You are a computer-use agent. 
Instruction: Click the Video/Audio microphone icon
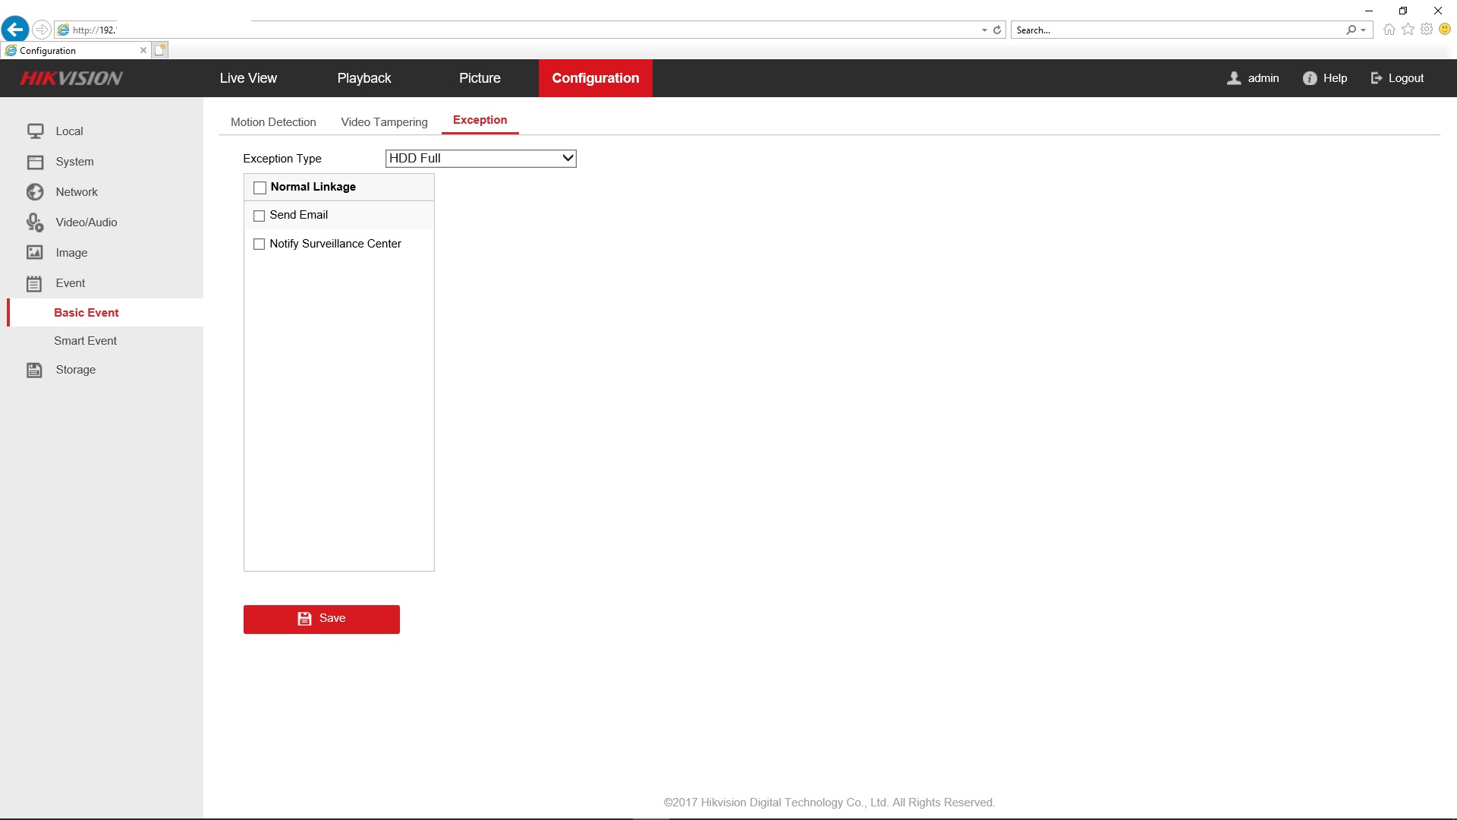35,222
